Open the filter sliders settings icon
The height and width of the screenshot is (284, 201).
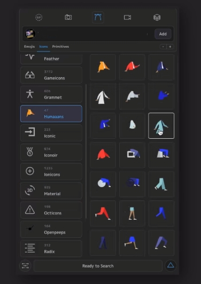25,266
